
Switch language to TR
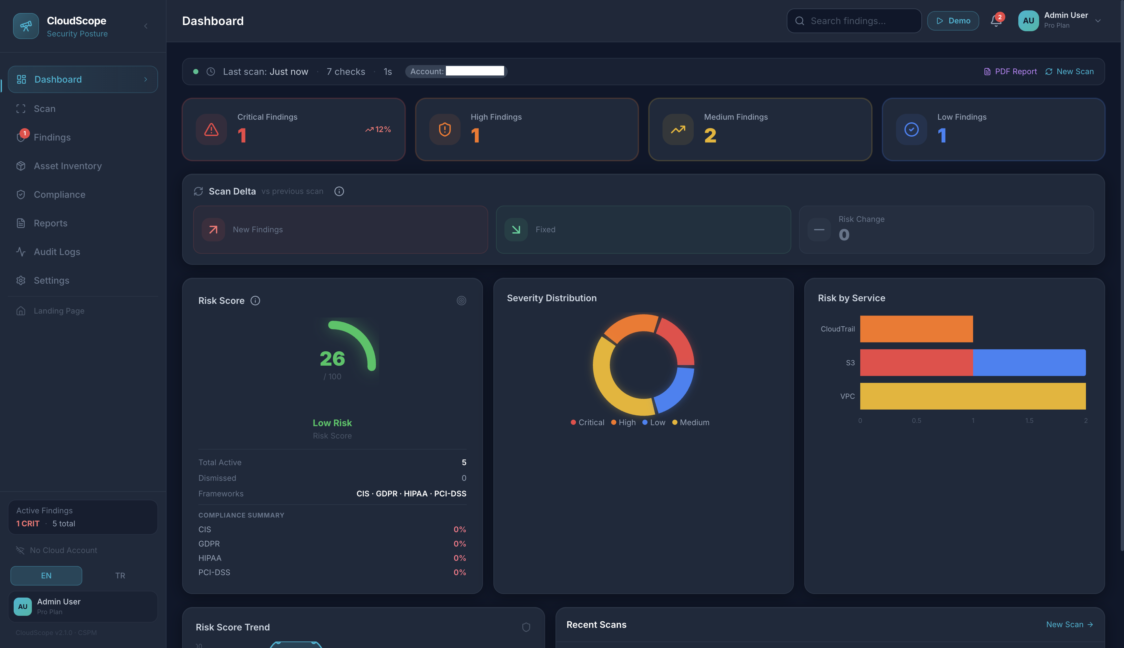[x=120, y=575]
